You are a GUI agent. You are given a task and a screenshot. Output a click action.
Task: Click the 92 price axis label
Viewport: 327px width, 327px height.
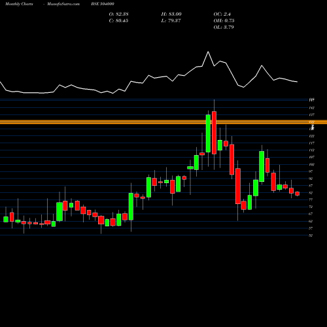(x=311, y=179)
